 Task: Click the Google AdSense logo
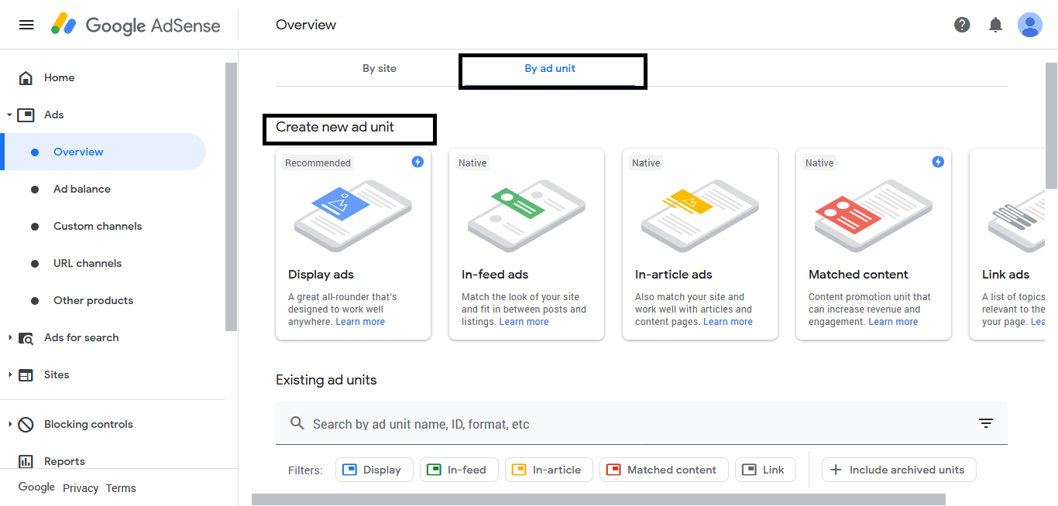click(136, 25)
